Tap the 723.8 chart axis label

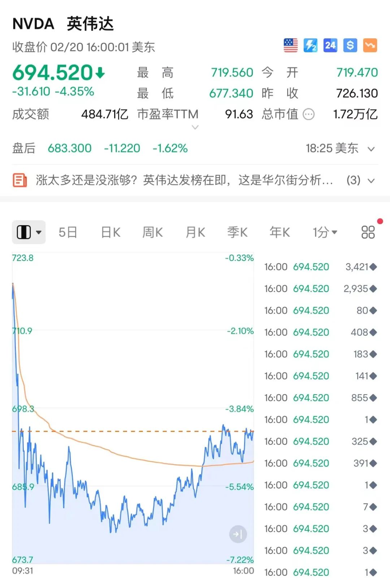click(x=23, y=258)
